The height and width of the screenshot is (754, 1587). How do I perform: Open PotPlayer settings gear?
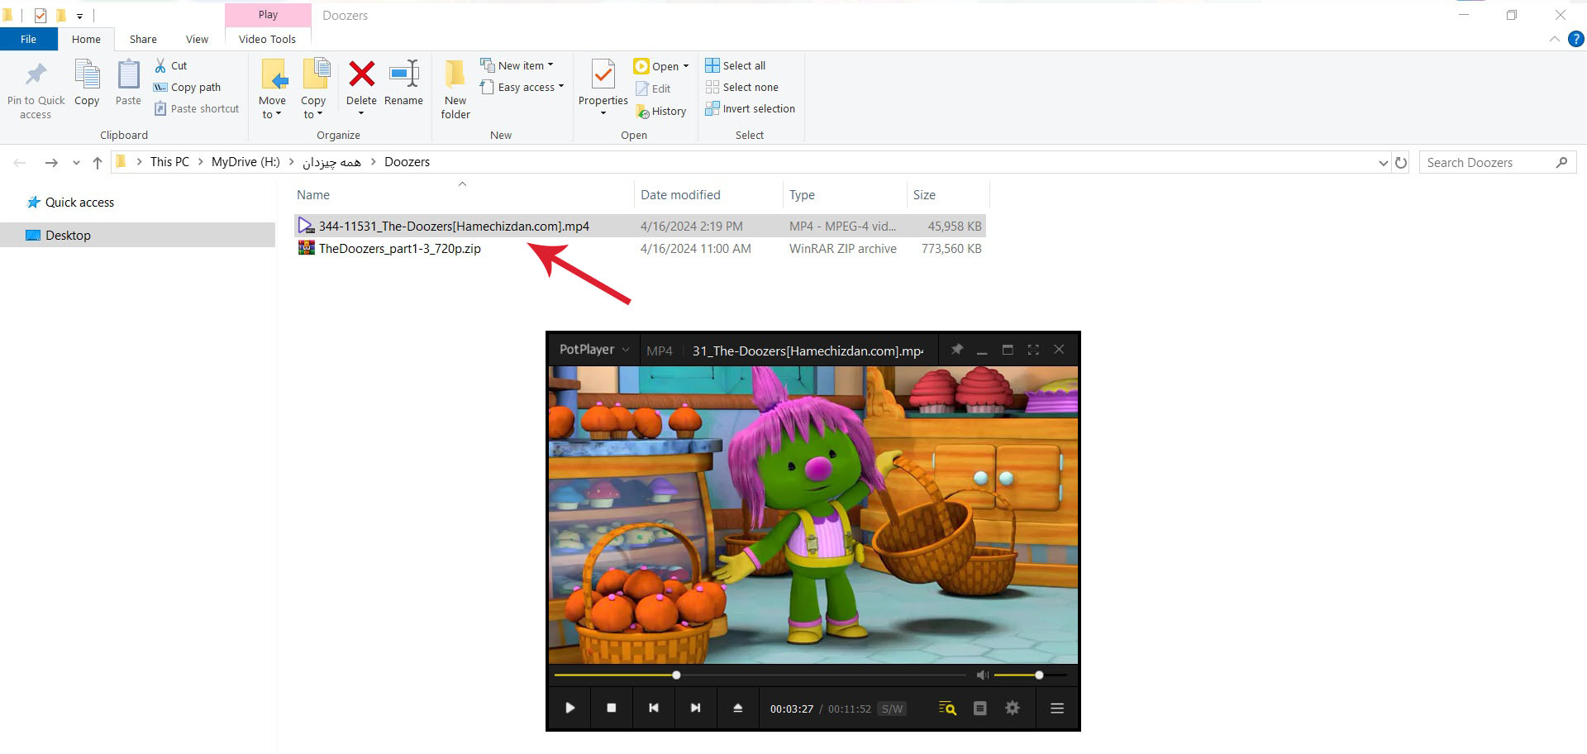1013,708
